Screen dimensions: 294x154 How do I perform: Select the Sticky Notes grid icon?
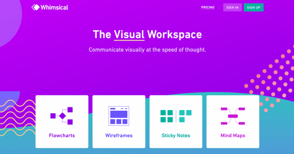(x=176, y=116)
